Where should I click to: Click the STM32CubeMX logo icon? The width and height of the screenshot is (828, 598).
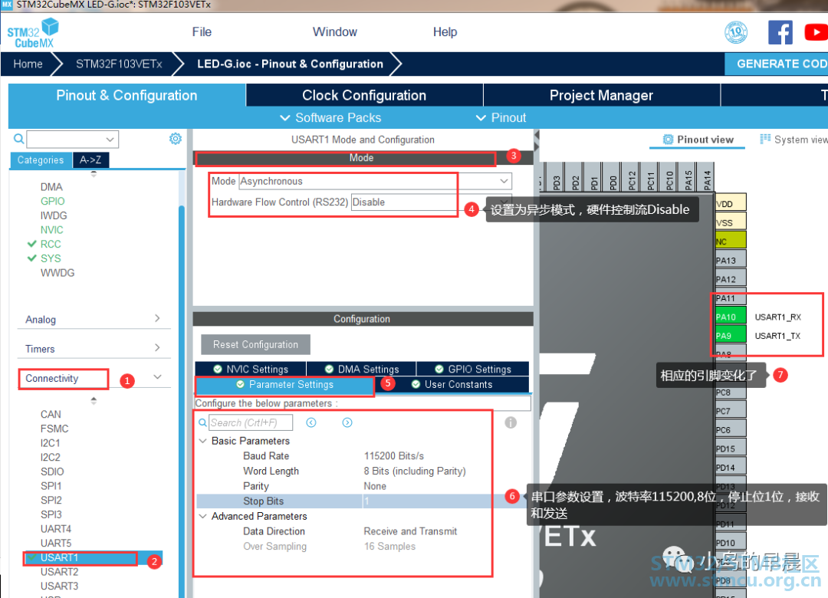[33, 33]
